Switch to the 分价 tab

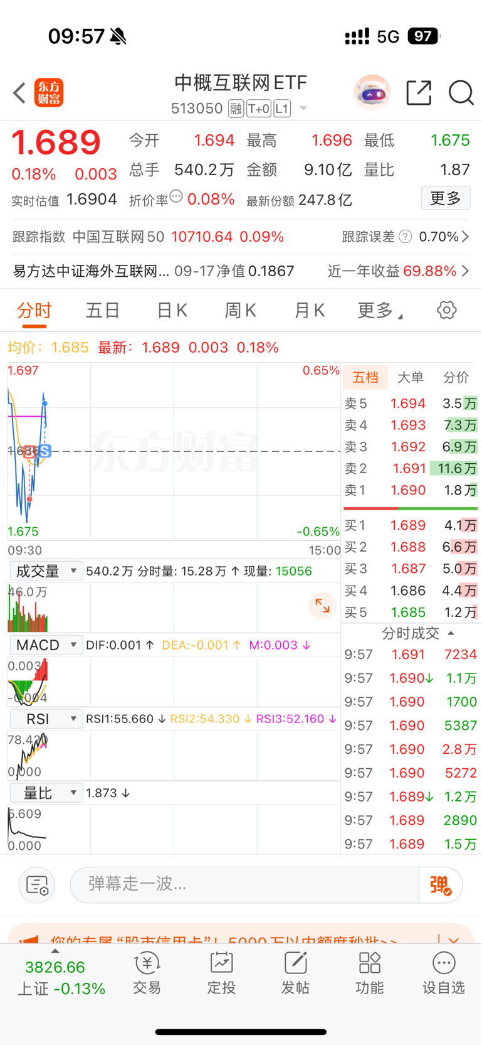click(456, 377)
